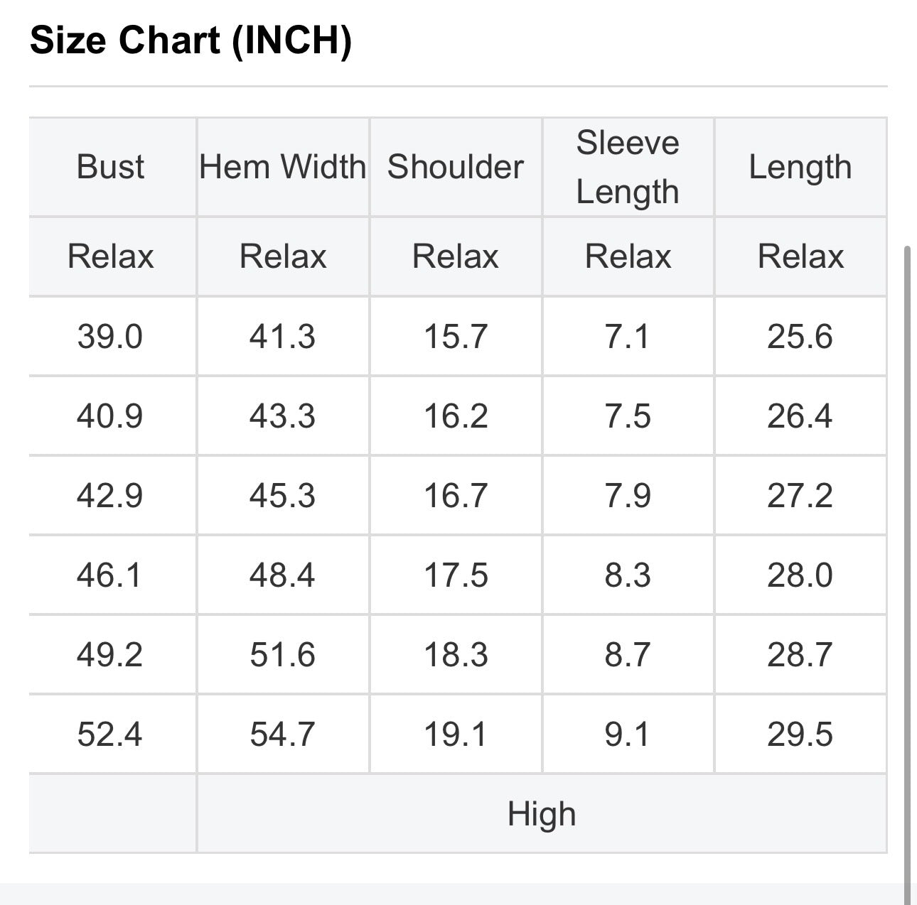Click the length value 28.7
This screenshot has height=905, width=917.
(x=800, y=655)
